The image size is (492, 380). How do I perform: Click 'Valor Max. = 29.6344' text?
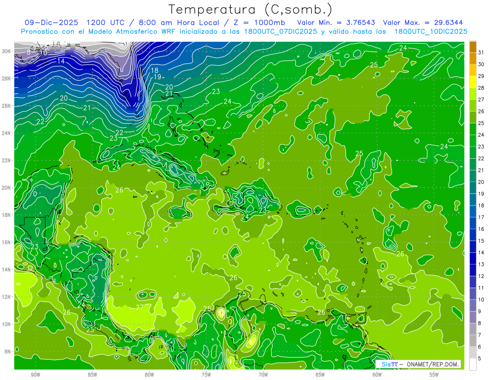pos(423,23)
